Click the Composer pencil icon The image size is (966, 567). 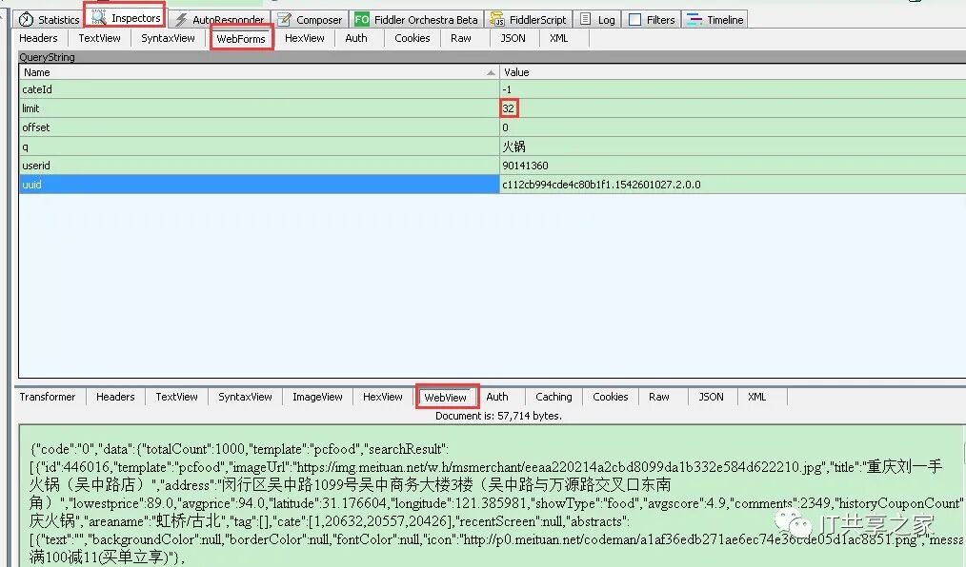(284, 20)
